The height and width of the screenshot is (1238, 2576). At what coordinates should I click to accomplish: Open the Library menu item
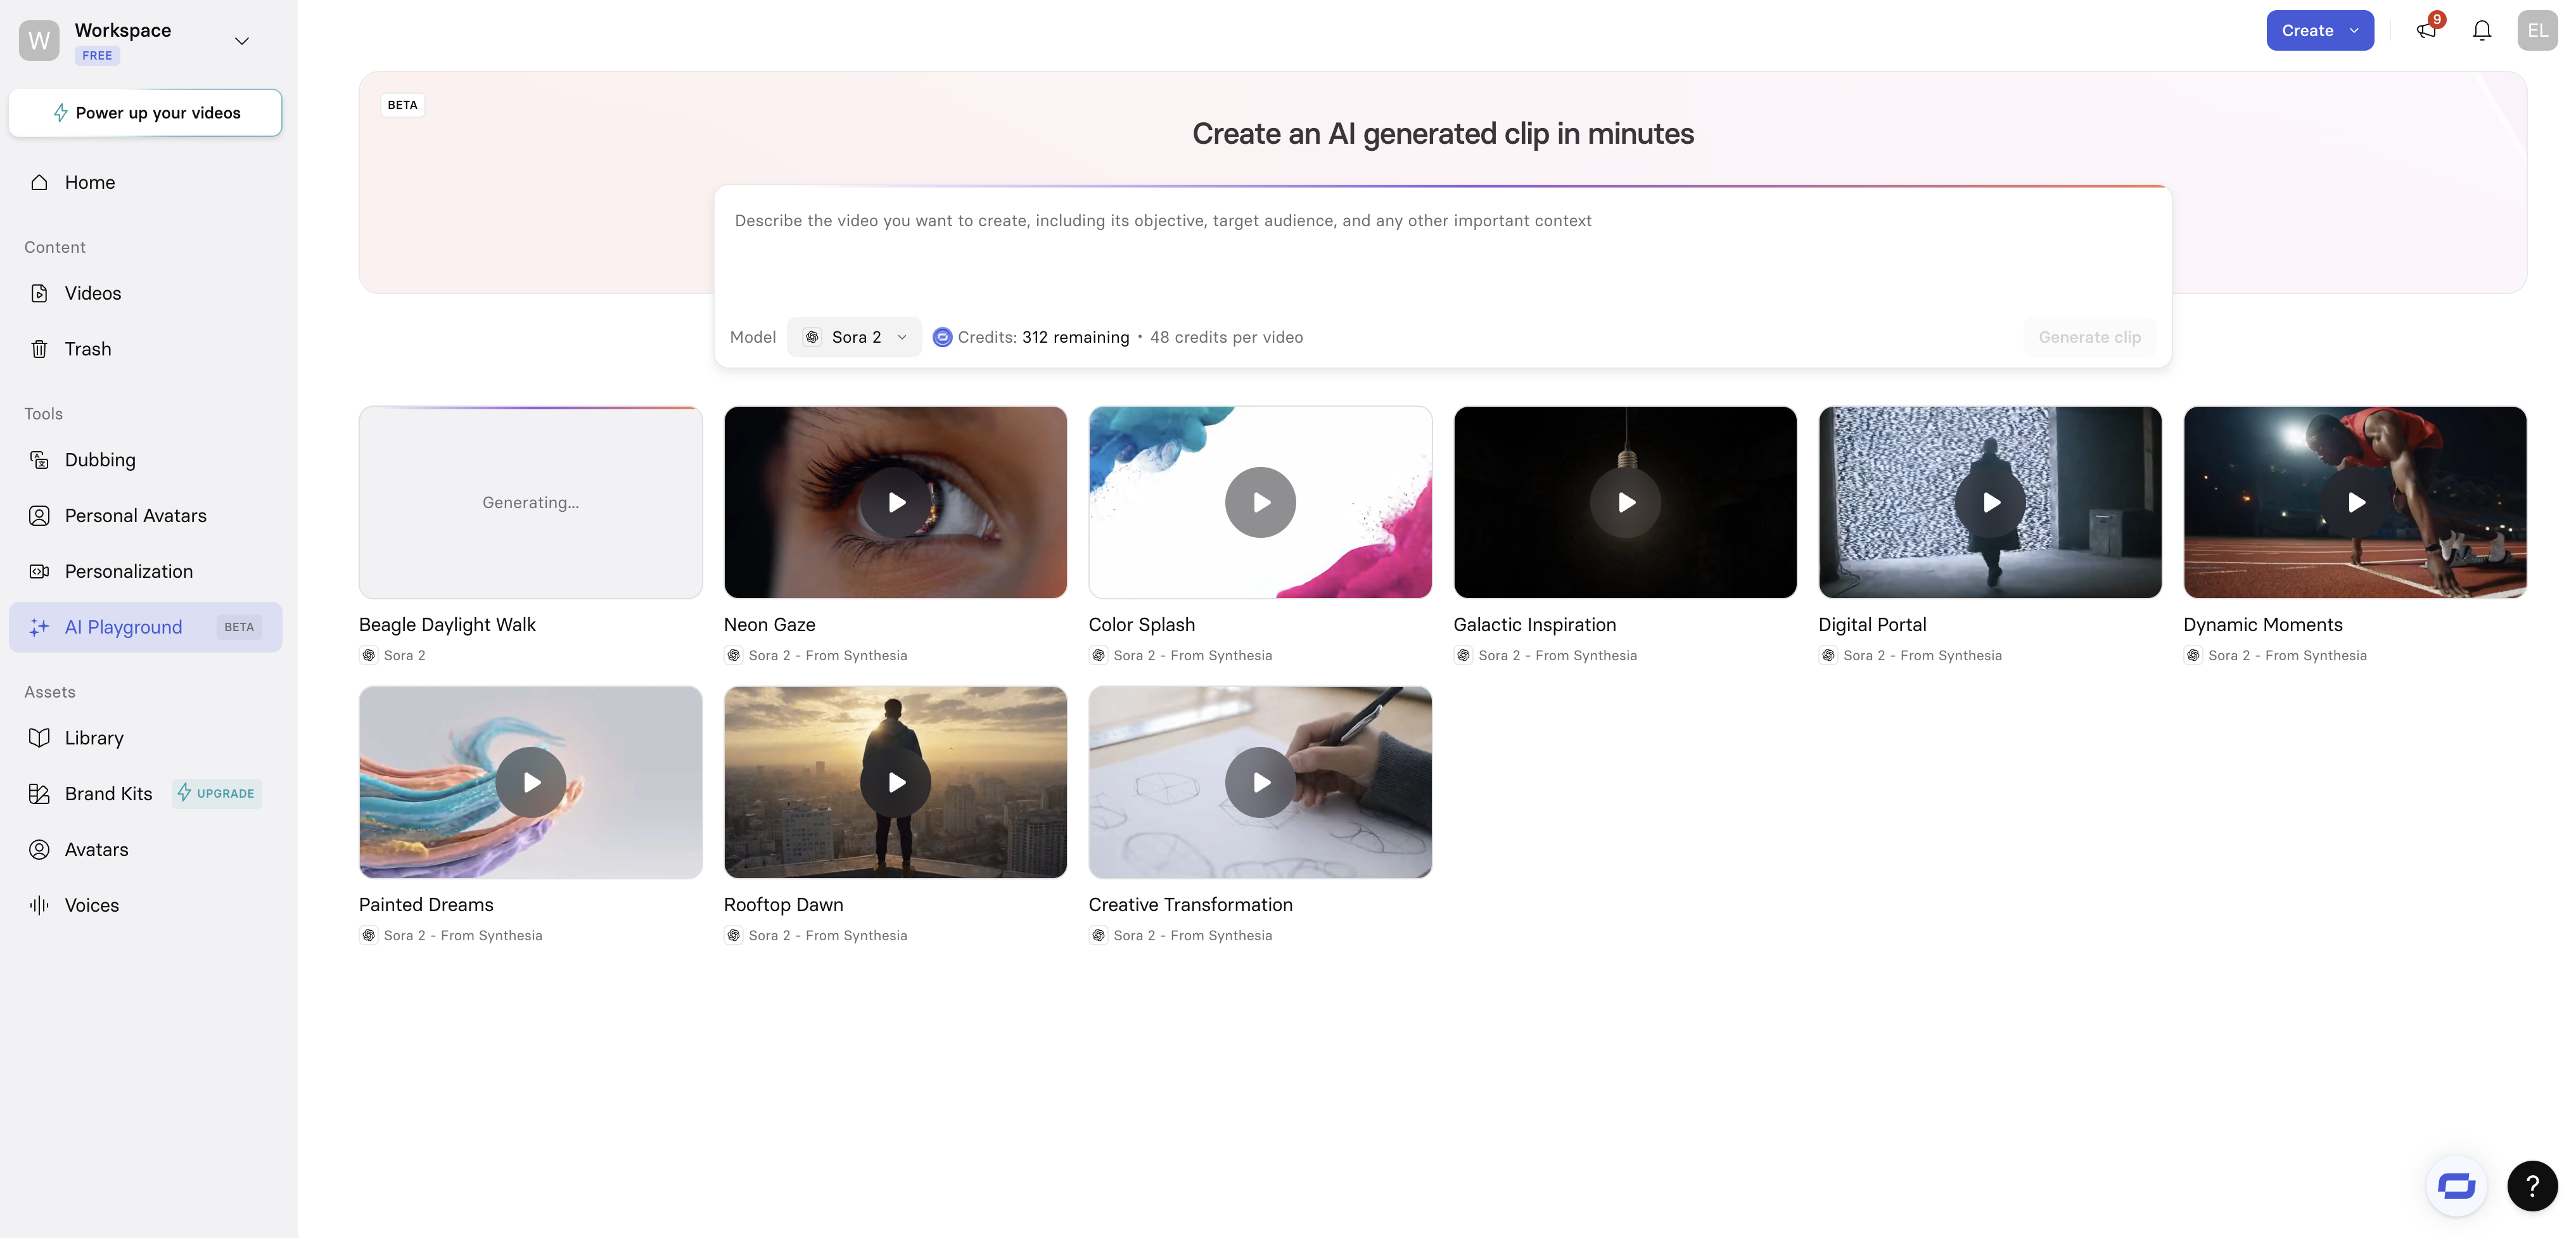point(94,738)
